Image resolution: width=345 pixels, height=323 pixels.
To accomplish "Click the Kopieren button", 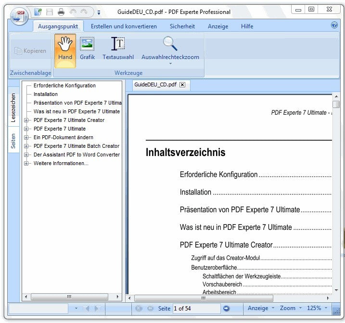I will click(x=30, y=51).
